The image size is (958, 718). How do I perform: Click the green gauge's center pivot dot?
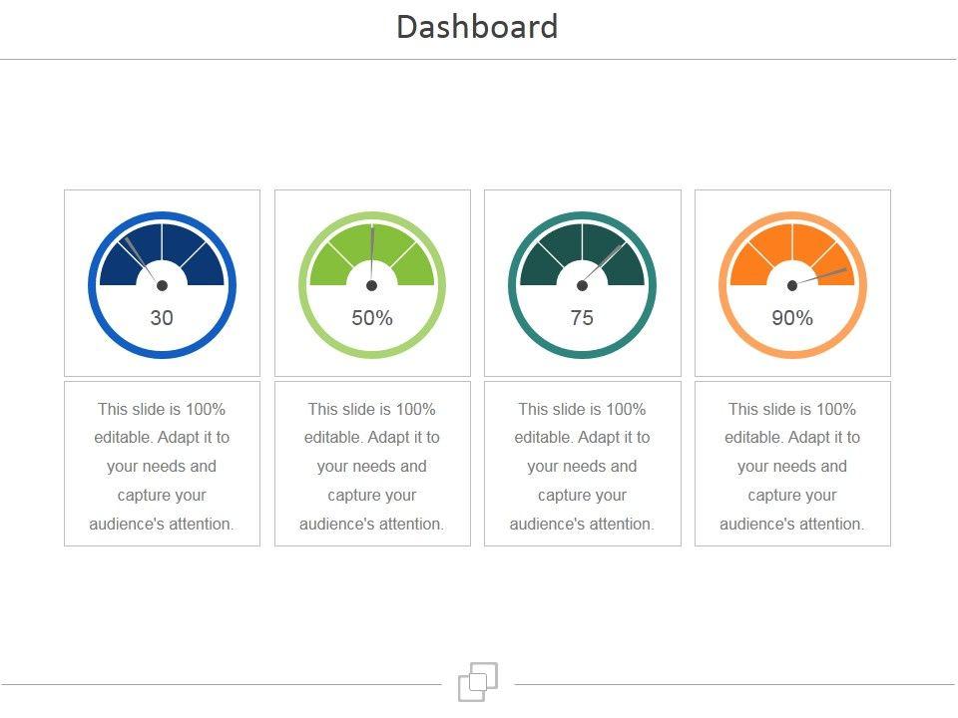[372, 286]
